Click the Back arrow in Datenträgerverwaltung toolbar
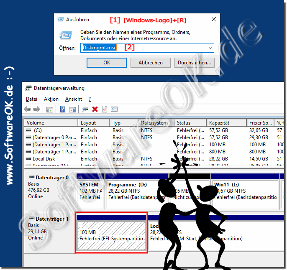 tap(27, 110)
